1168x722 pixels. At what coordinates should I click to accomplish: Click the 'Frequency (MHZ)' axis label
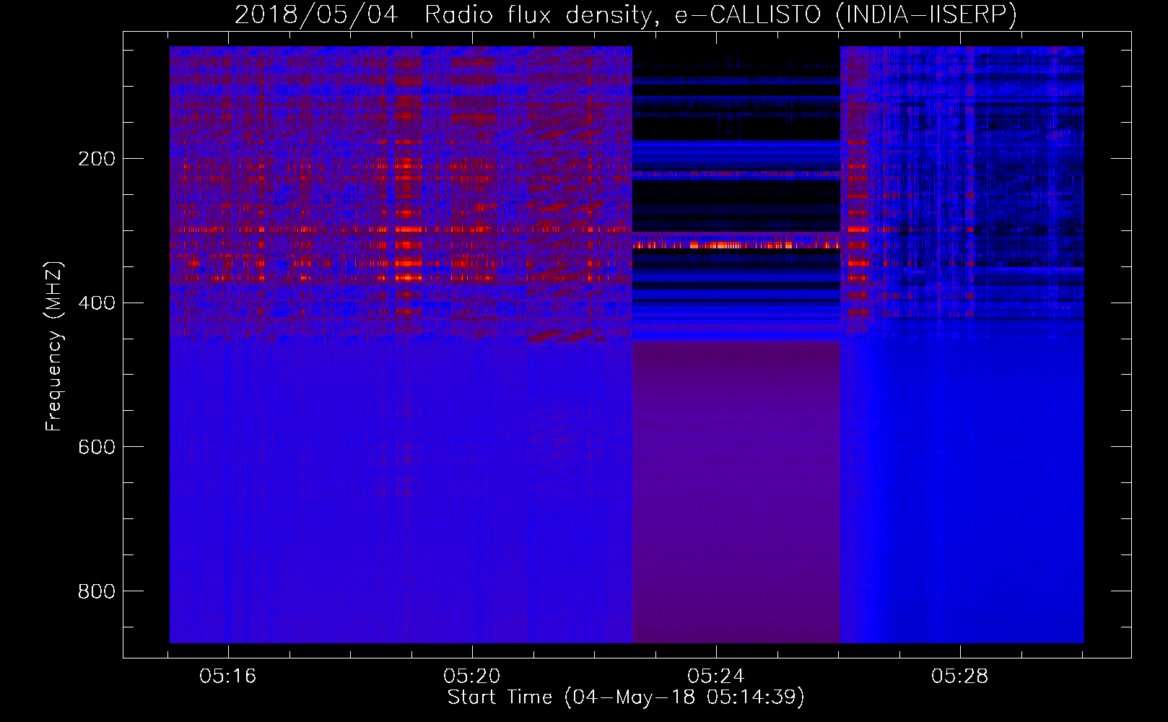pyautogui.click(x=54, y=347)
